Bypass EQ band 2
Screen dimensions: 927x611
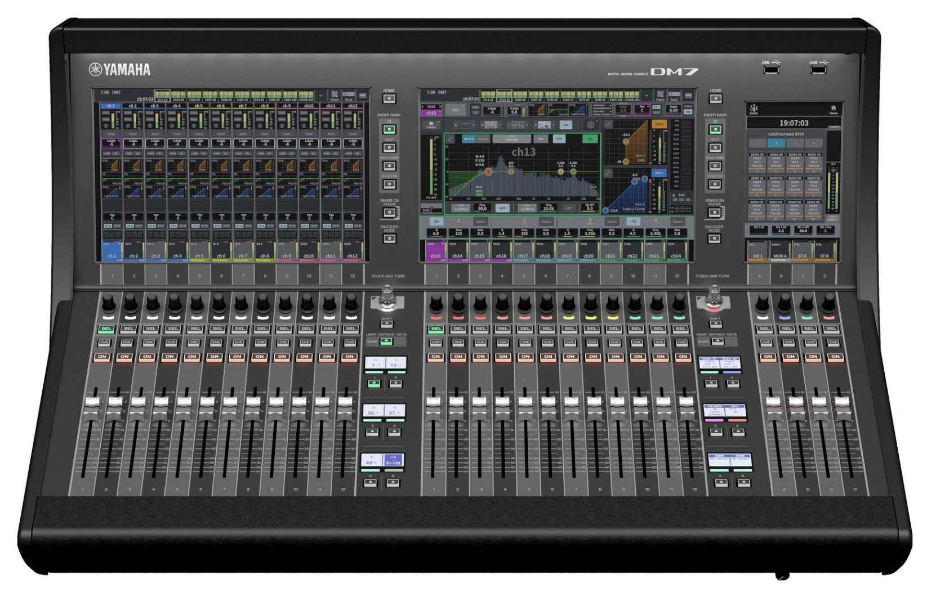(547, 222)
